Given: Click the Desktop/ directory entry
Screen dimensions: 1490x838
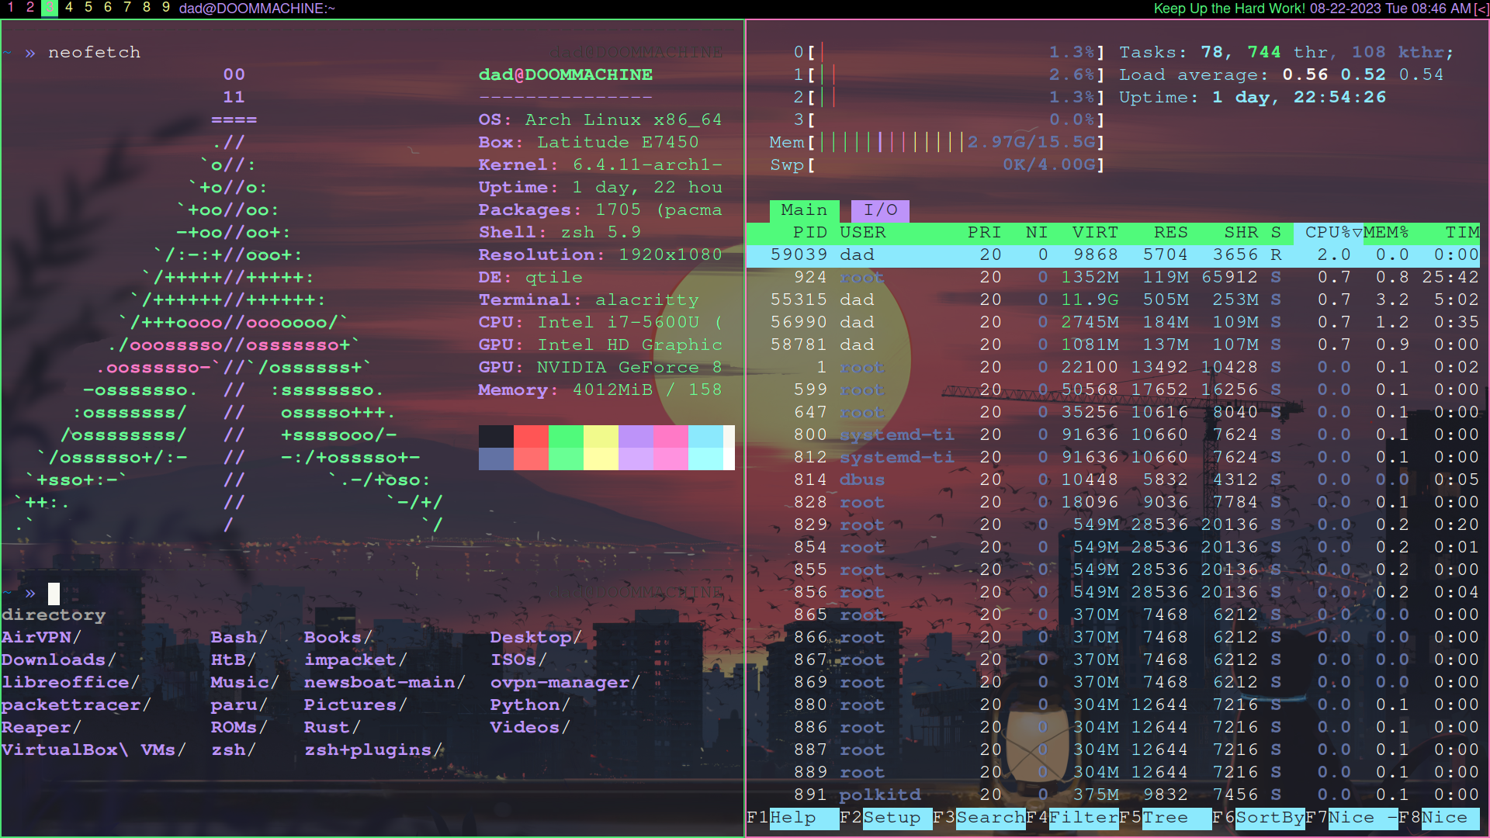Looking at the screenshot, I should 535,638.
